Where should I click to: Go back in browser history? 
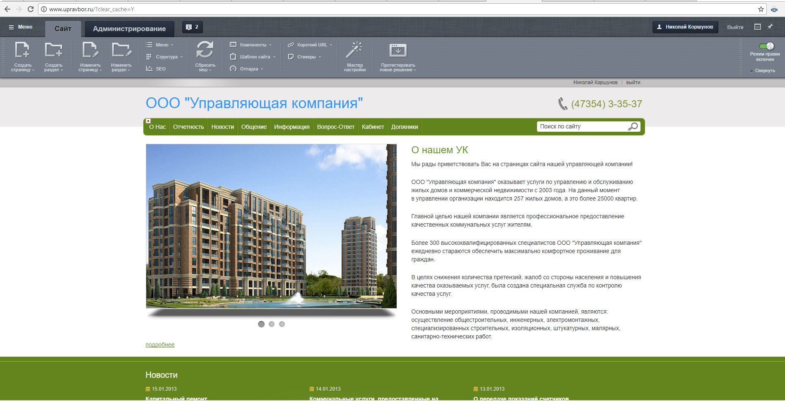pyautogui.click(x=7, y=9)
